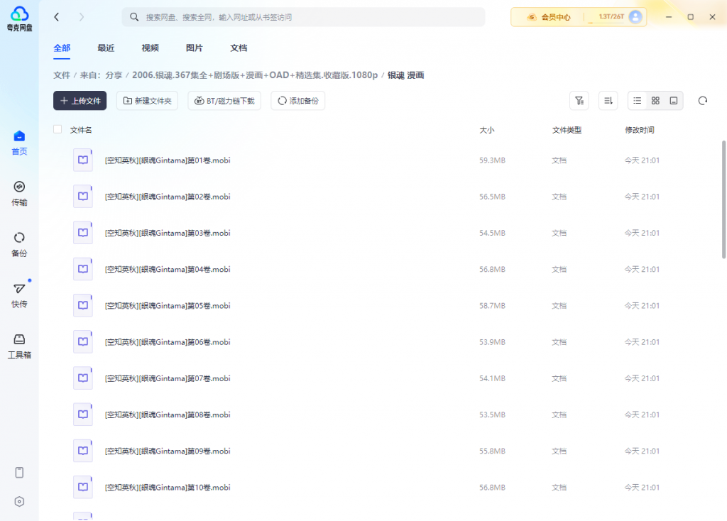727x521 pixels.
Task: Select the 图片 tab
Action: (195, 48)
